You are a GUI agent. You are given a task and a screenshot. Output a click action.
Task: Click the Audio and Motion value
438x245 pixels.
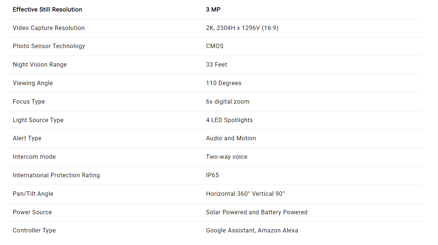(231, 138)
